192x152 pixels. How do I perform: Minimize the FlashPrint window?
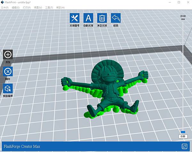pyautogui.click(x=170, y=2)
